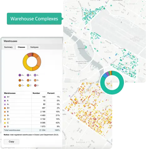The width and height of the screenshot is (146, 149).
Task: Click the value 1 973 in table
Action: 43,127
